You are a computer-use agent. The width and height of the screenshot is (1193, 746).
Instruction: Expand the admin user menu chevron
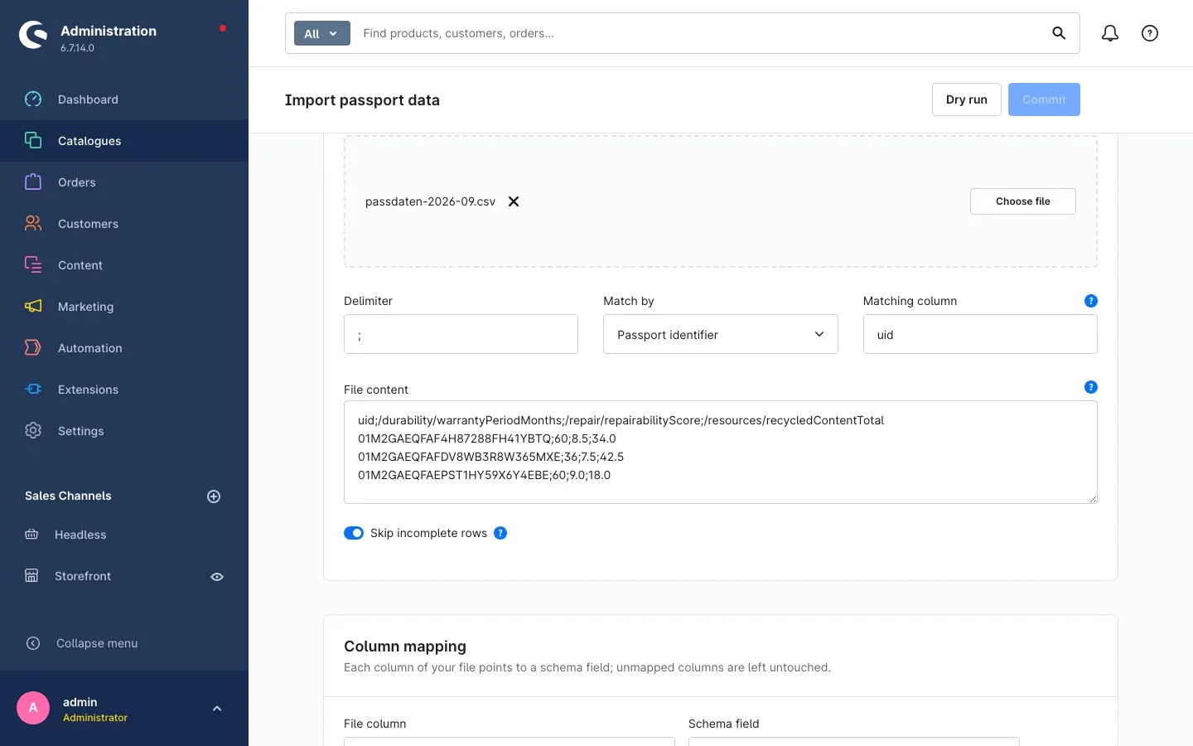217,709
